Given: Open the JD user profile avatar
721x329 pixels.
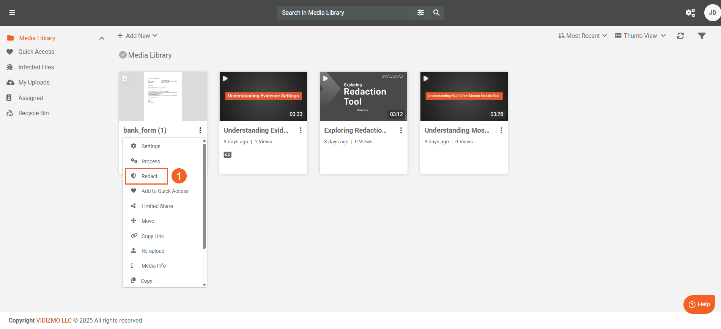Looking at the screenshot, I should click(x=712, y=13).
